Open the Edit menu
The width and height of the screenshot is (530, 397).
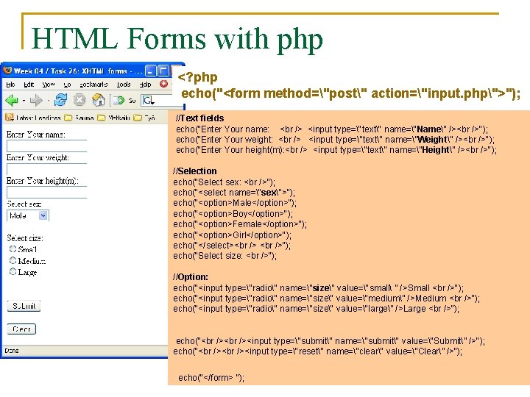click(29, 85)
